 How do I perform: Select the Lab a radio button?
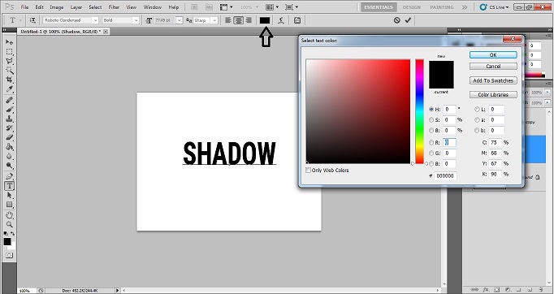(477, 119)
